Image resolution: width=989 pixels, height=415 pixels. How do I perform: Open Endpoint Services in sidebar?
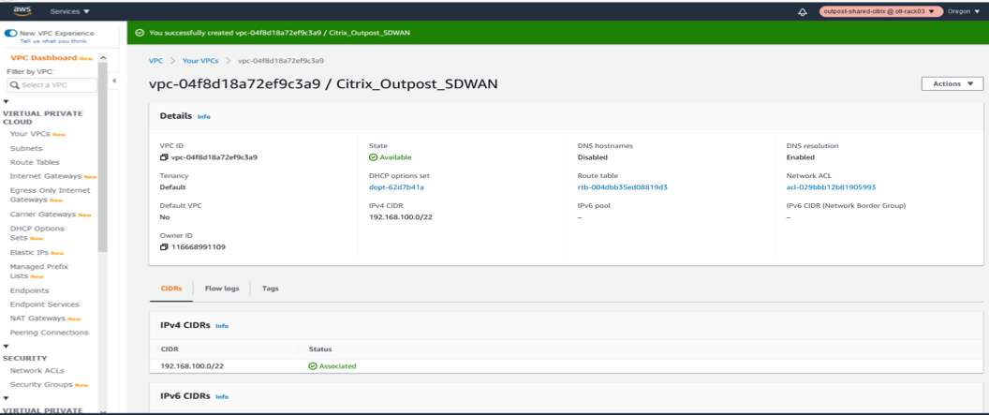45,304
